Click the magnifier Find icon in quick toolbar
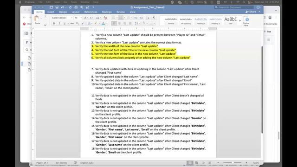The width and height of the screenshot is (297, 167). coord(82,7)
